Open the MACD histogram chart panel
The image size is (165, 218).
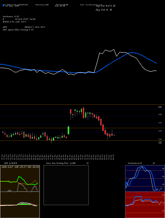pyautogui.click(x=20, y=205)
